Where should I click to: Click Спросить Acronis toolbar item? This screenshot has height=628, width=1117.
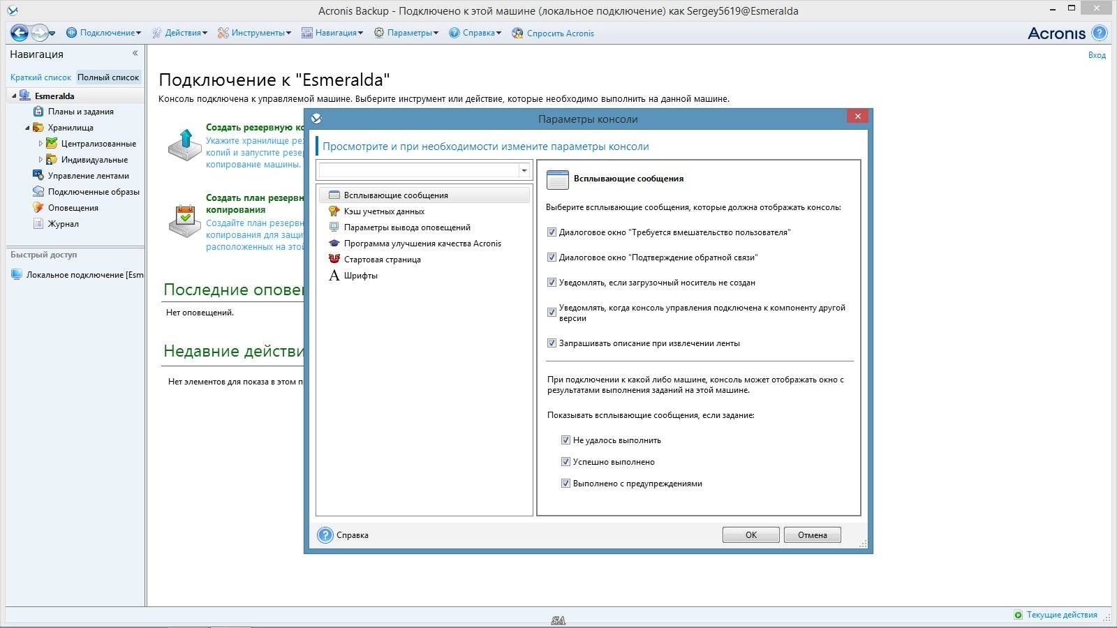click(553, 33)
